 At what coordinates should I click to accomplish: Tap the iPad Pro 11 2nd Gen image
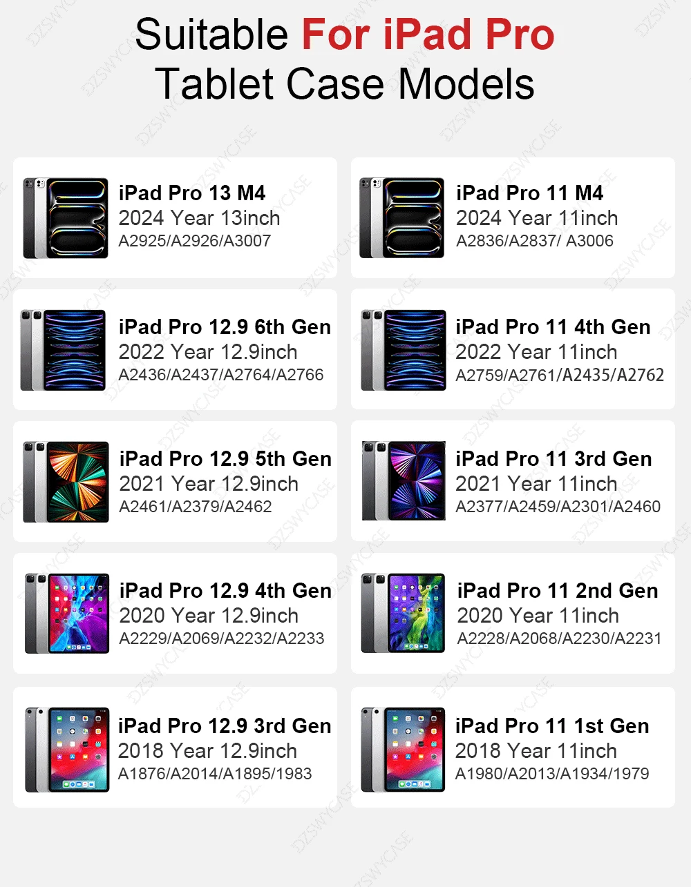pyautogui.click(x=403, y=613)
